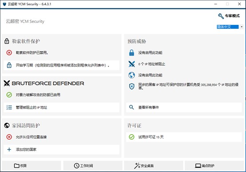
Task: Click the first 没有启用此功能 beside padlock
Action: point(150,52)
